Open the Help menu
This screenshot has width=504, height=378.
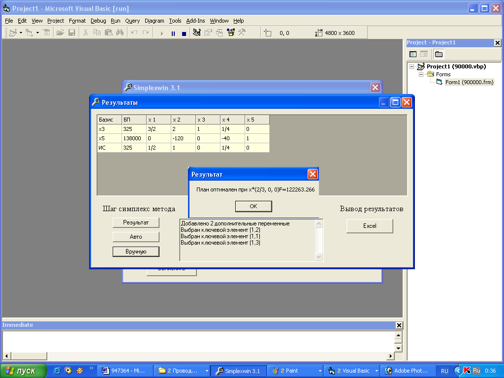(x=239, y=21)
